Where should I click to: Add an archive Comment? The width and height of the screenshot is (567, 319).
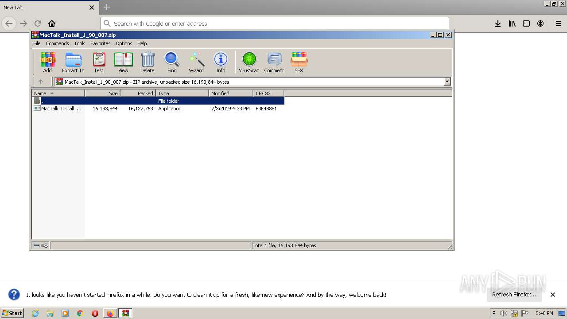click(x=274, y=62)
